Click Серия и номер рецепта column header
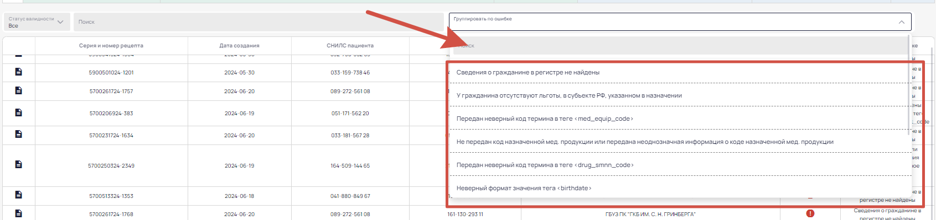Screen dimensions: 936x220 111,46
